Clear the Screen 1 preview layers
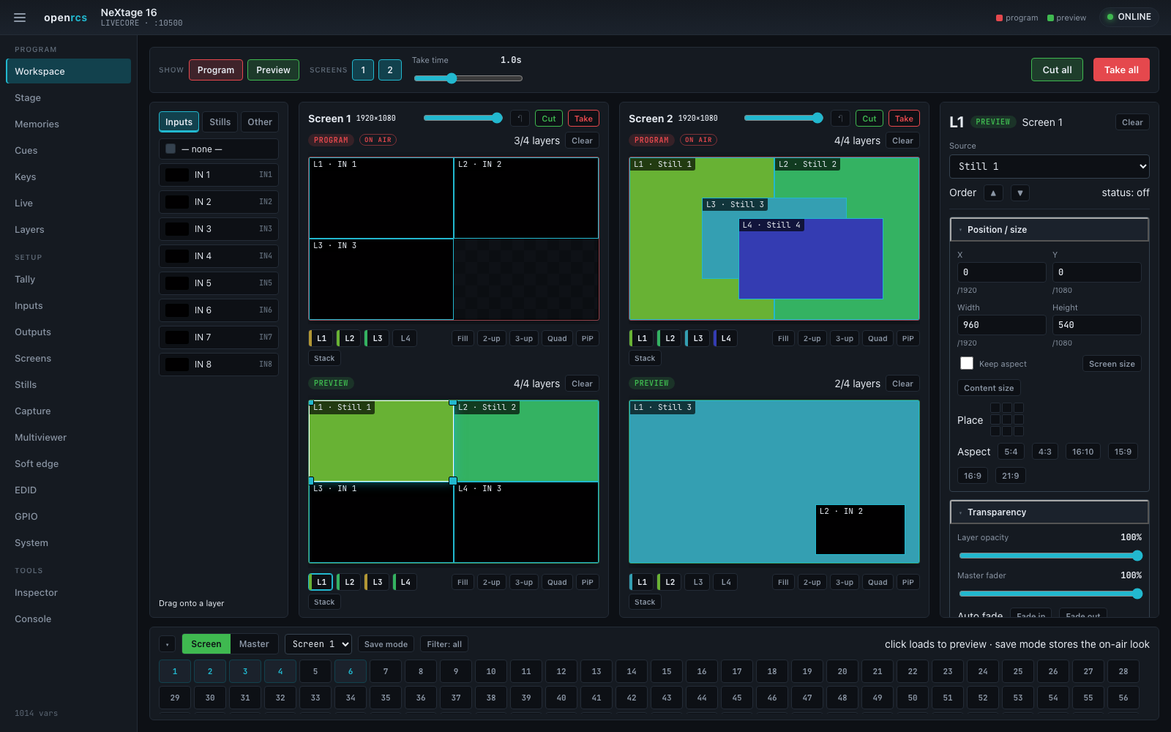 (x=582, y=384)
